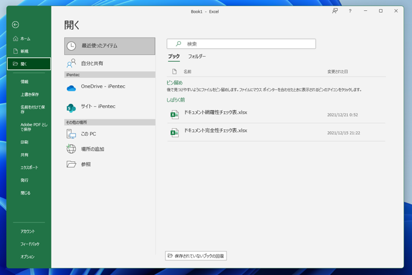Open OneDrive - iPentec location
412x275 pixels.
pyautogui.click(x=110, y=88)
